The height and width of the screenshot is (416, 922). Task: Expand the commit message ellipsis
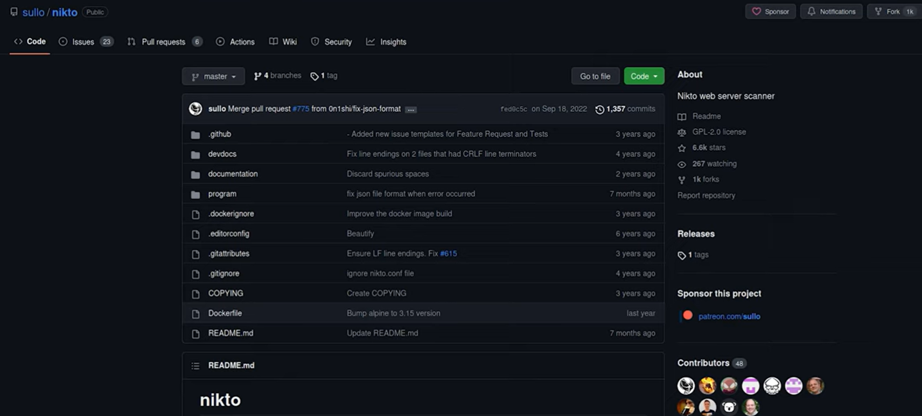(411, 109)
